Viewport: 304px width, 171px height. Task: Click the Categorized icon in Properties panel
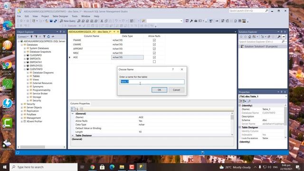click(241, 101)
